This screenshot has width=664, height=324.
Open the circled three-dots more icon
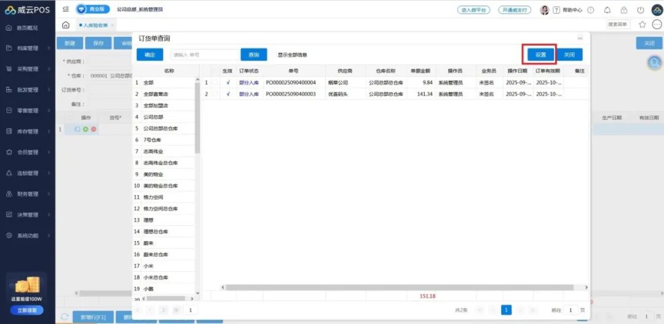pyautogui.click(x=657, y=25)
